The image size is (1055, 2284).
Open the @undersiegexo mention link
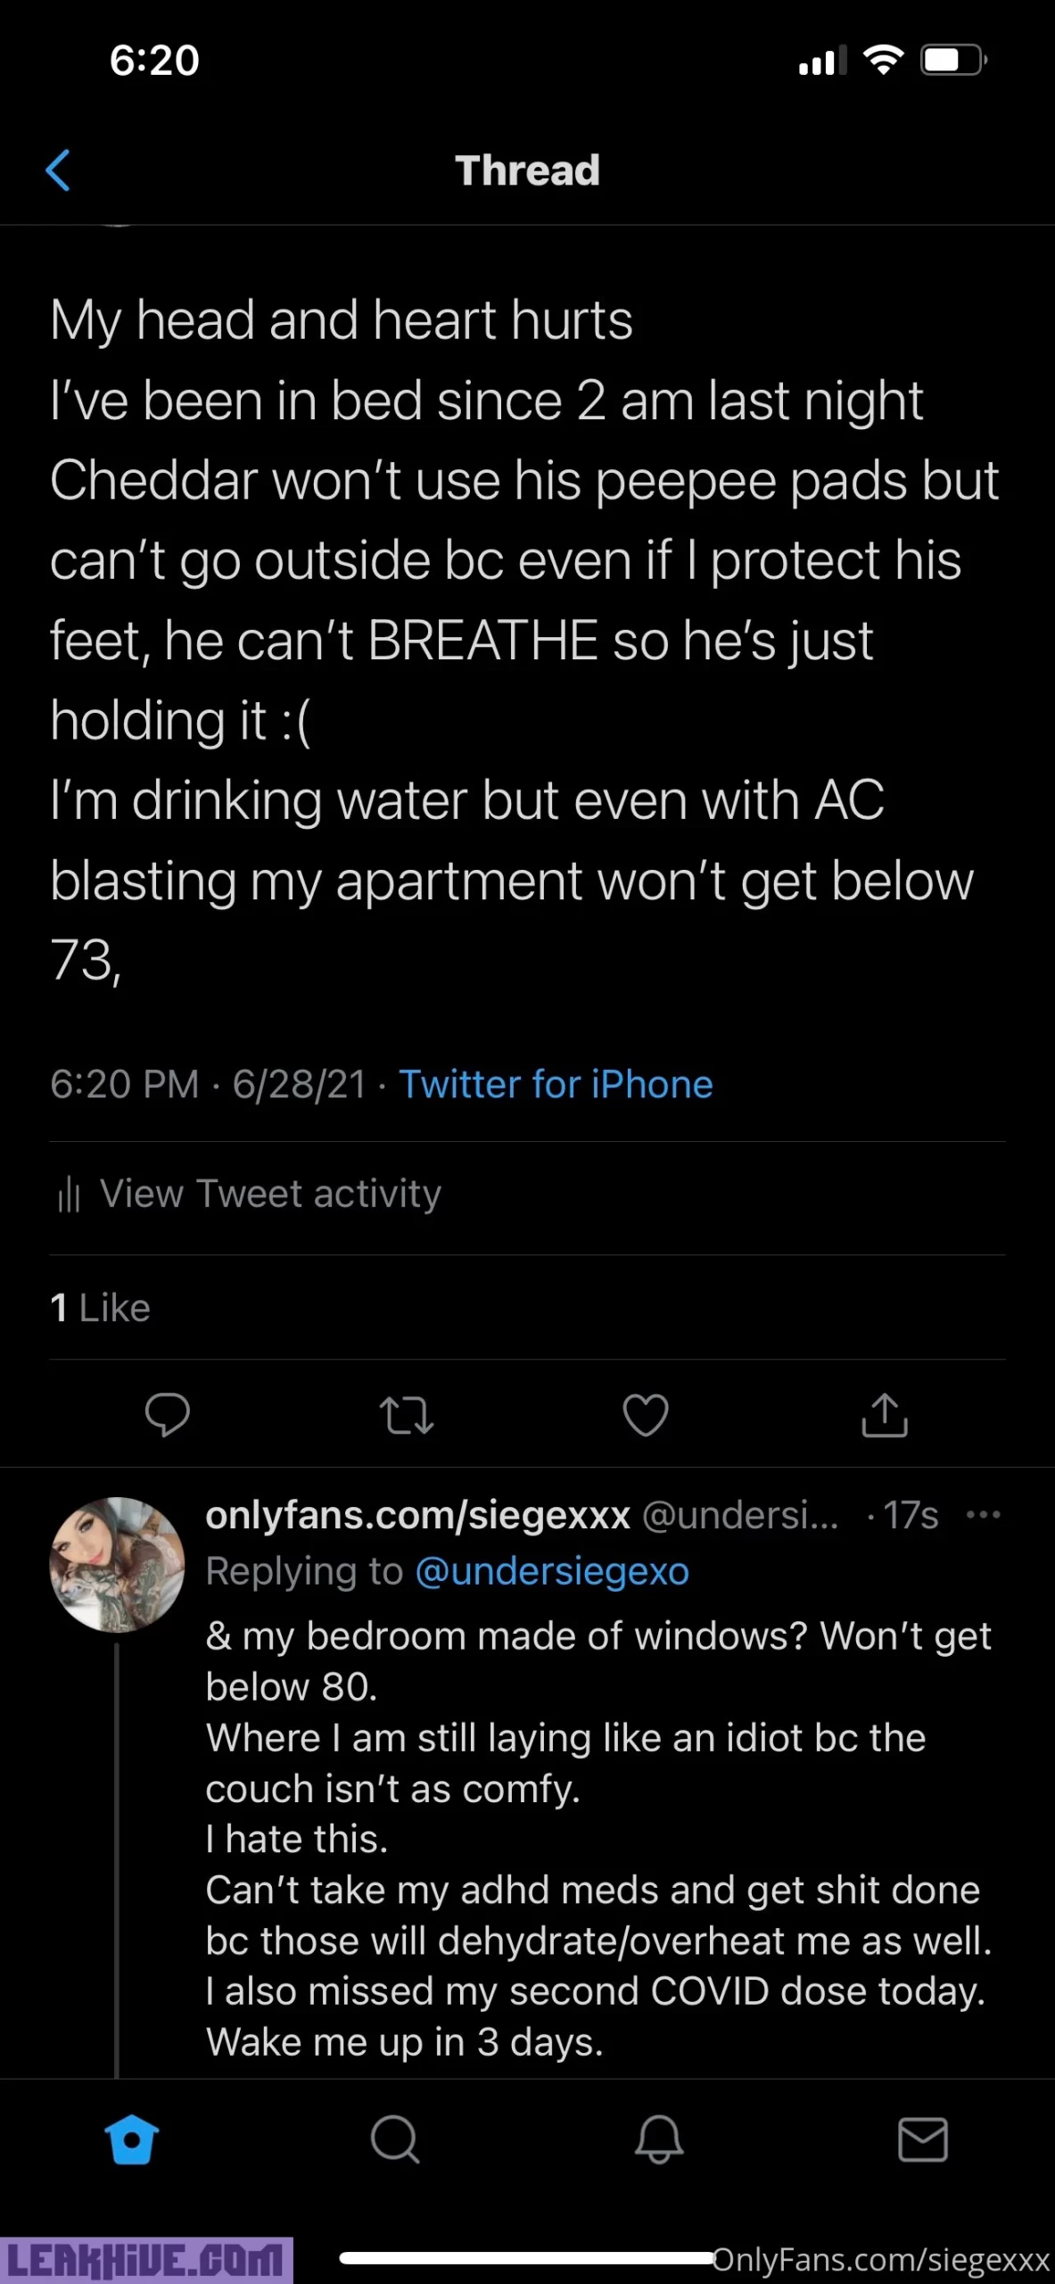point(552,1571)
